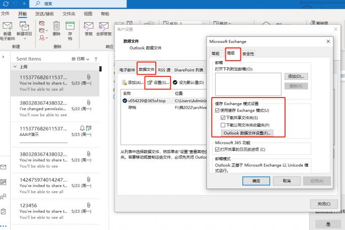Expand the folder pane chevron
Viewport: 345px width, 230px height.
pyautogui.click(x=3, y=57)
